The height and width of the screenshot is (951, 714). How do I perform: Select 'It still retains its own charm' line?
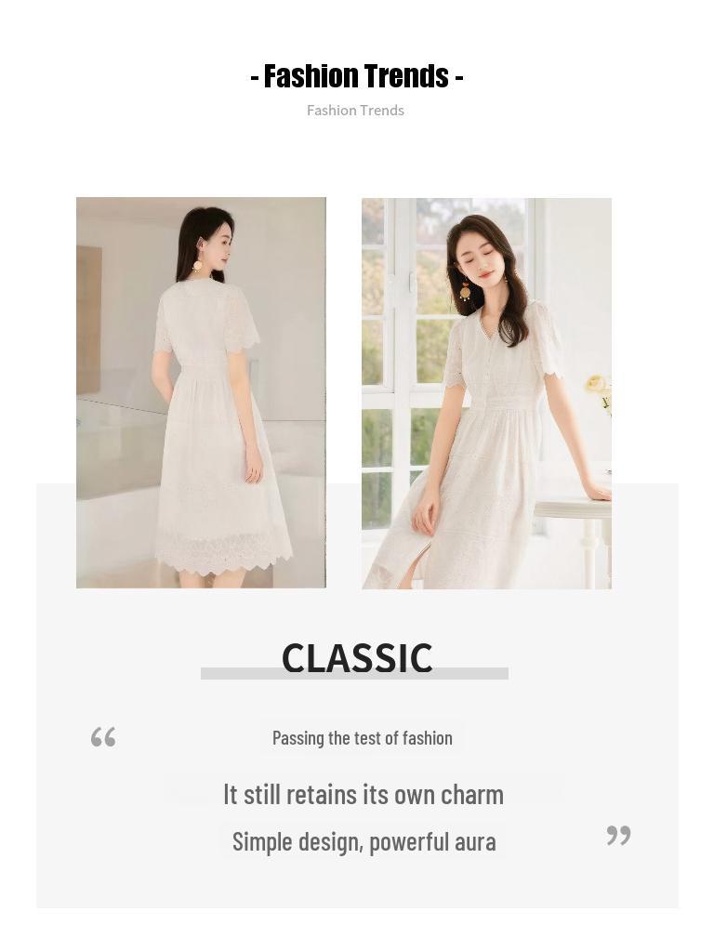[364, 795]
